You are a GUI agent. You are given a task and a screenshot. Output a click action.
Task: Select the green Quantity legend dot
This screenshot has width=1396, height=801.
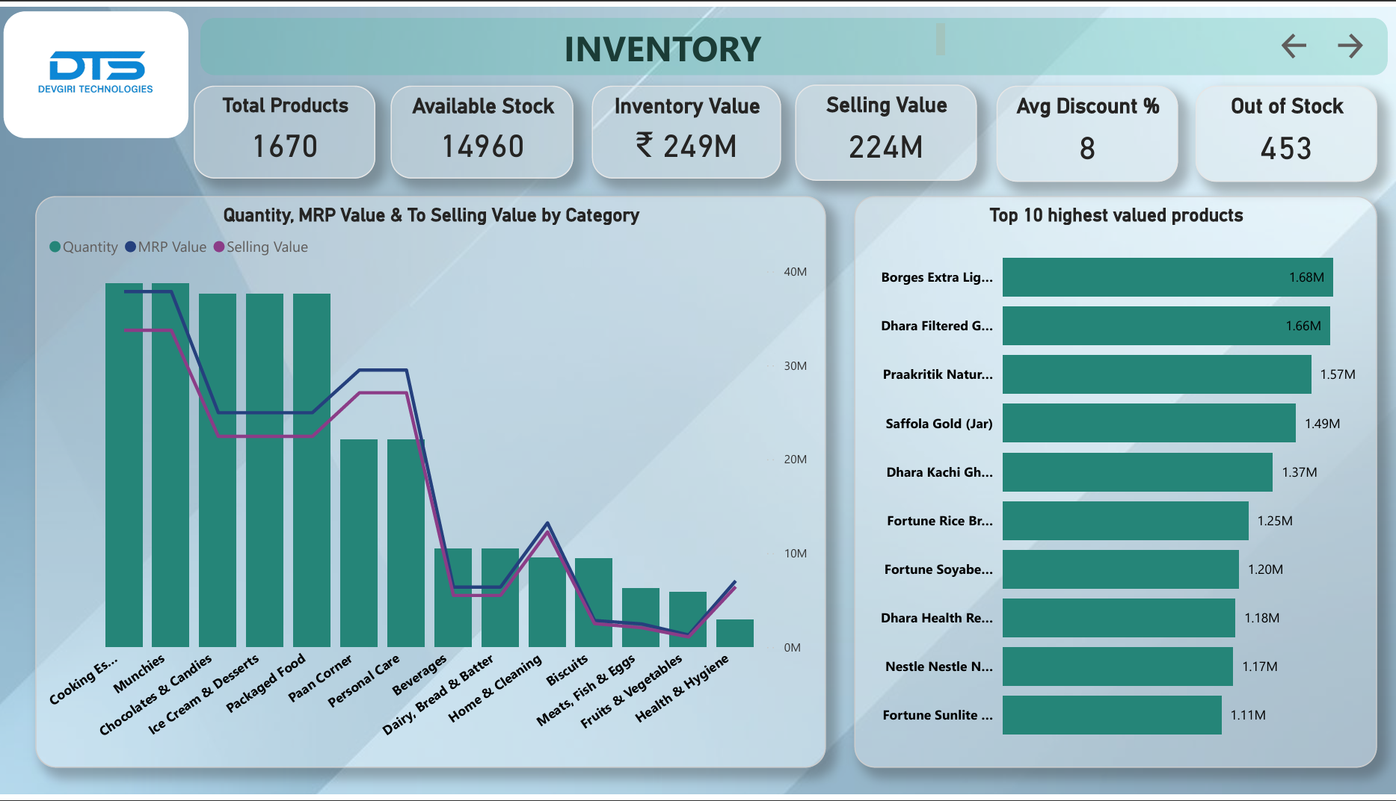[x=54, y=246]
